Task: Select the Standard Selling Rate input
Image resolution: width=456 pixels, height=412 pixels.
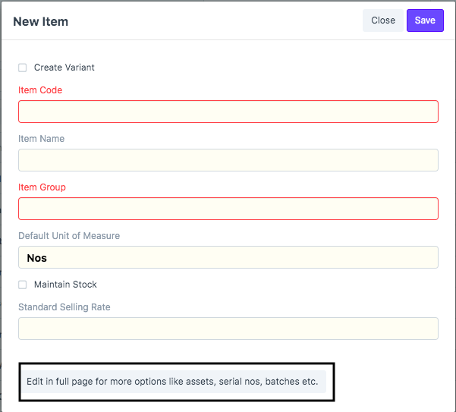Action: [x=228, y=329]
